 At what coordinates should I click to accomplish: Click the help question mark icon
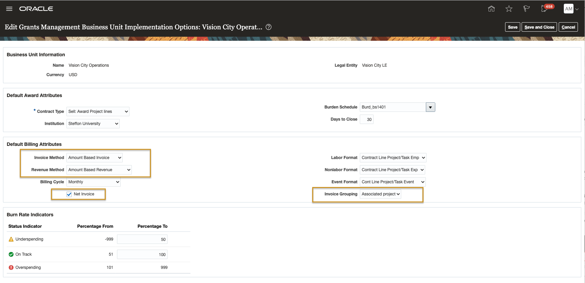pos(268,27)
